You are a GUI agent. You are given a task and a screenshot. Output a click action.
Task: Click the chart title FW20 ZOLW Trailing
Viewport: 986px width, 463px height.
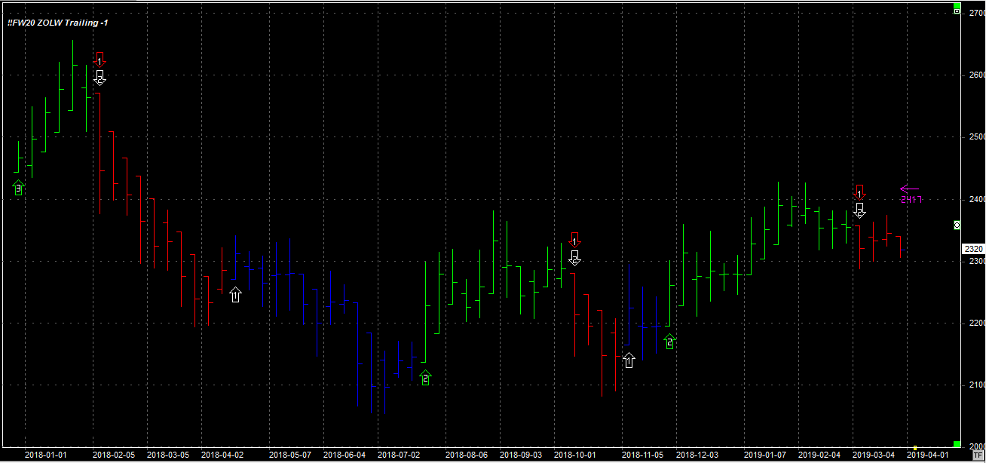pyautogui.click(x=57, y=23)
